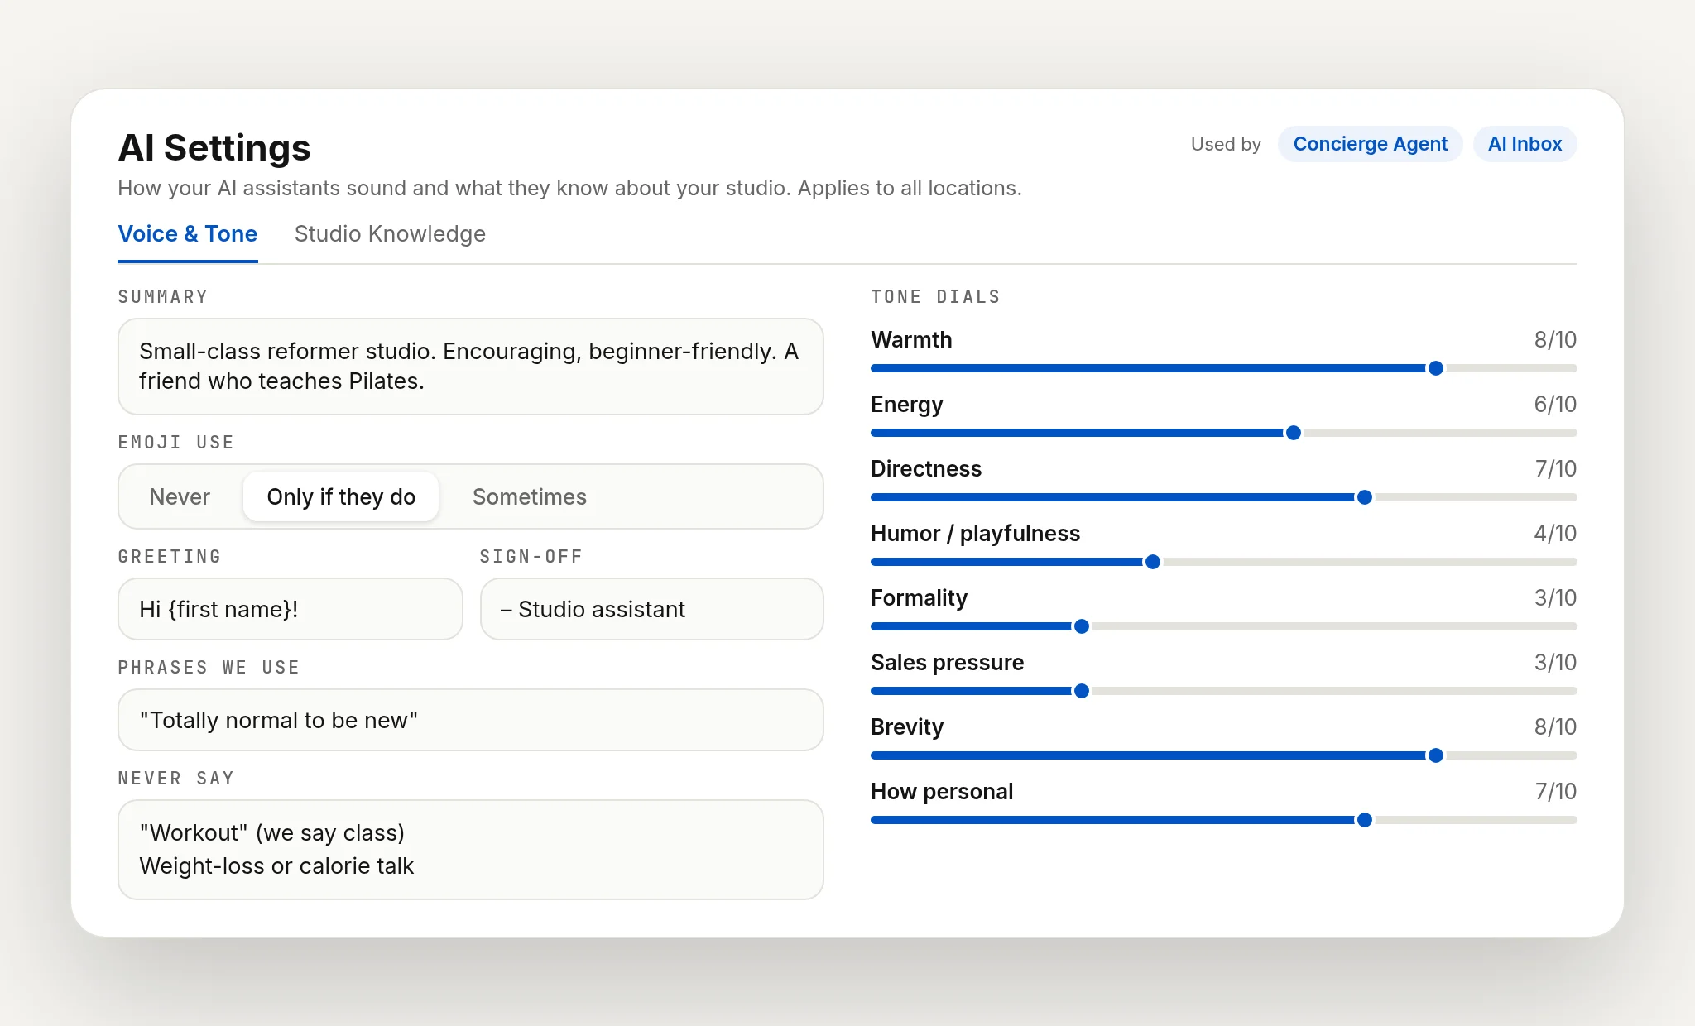Viewport: 1695px width, 1026px height.
Task: Click the Sales pressure slider handle
Action: (x=1081, y=691)
